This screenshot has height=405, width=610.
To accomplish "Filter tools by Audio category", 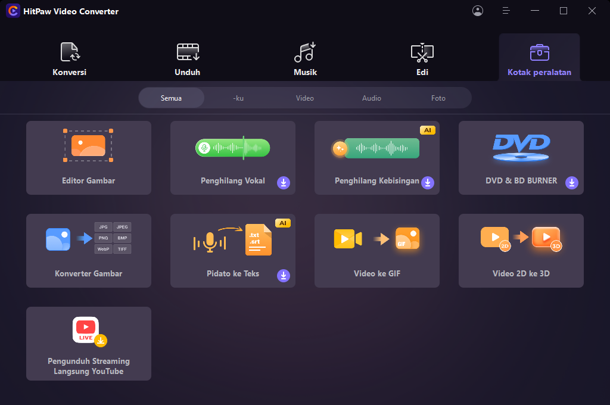I will 372,98.
